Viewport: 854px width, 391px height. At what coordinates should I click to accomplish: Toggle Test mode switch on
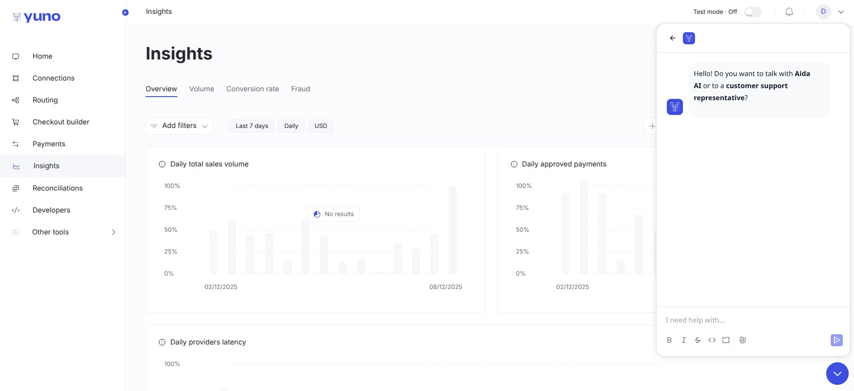pos(753,12)
